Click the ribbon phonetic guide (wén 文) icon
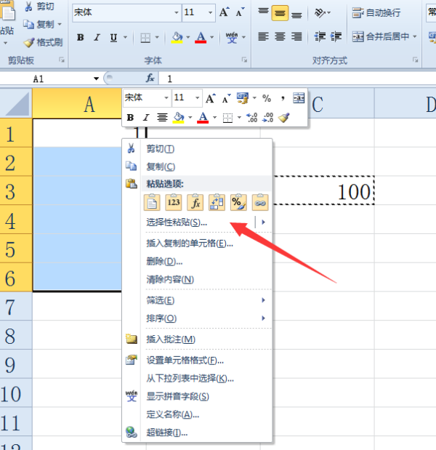 pos(232,38)
